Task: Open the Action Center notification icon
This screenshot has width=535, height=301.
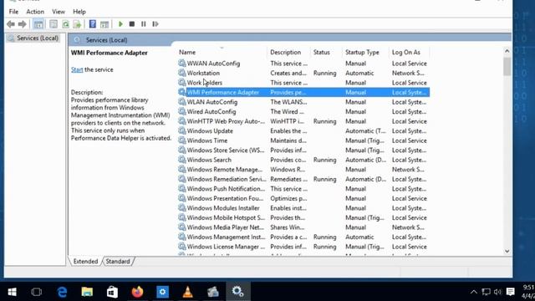Action: 511,292
